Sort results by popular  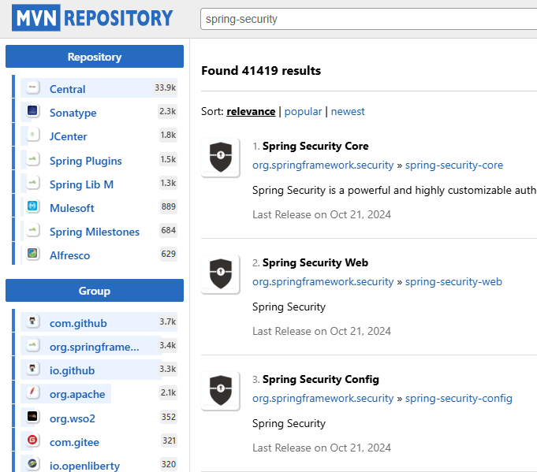click(x=303, y=111)
